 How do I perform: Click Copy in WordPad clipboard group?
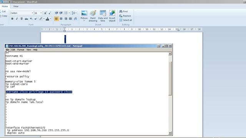(x=3, y=16)
